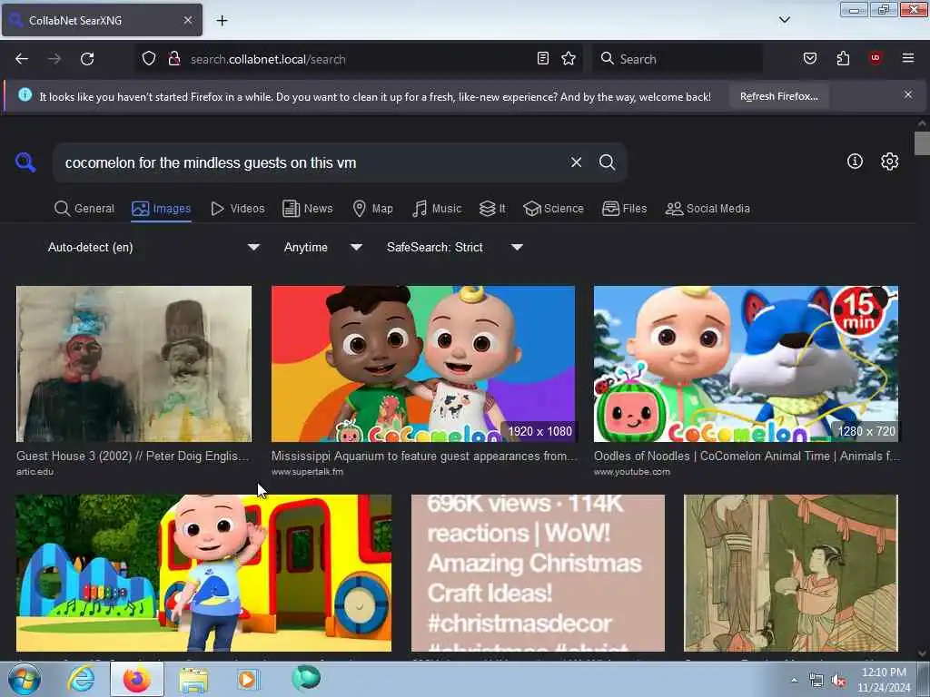Launch Internet Explorer from the taskbar
Image resolution: width=930 pixels, height=697 pixels.
coord(81,679)
